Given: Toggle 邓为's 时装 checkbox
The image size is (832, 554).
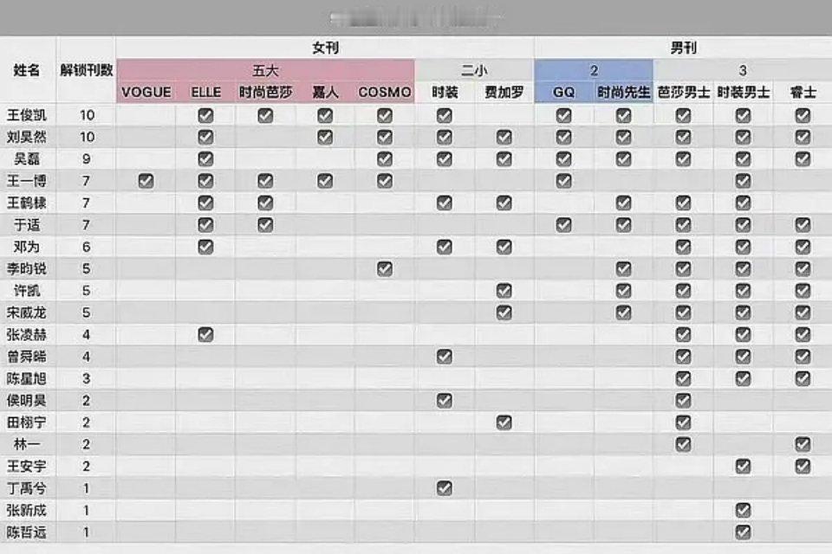Looking at the screenshot, I should [444, 247].
